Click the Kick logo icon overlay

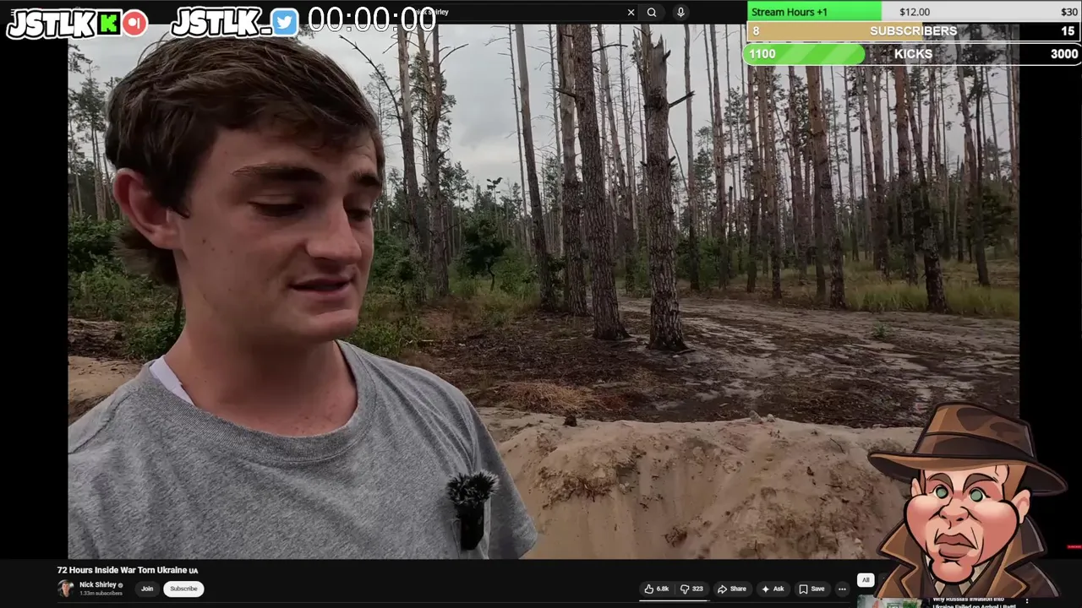[x=108, y=24]
